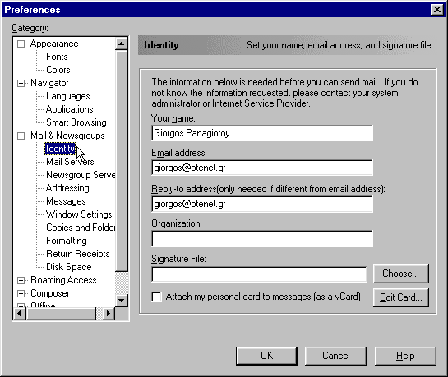Select Mail Servers in category tree

coord(70,162)
